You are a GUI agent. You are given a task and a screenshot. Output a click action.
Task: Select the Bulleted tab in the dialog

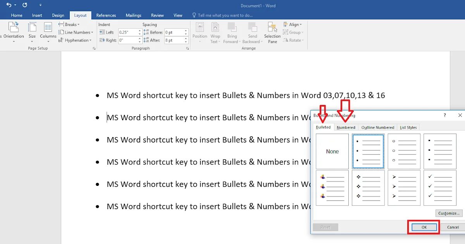tap(323, 127)
